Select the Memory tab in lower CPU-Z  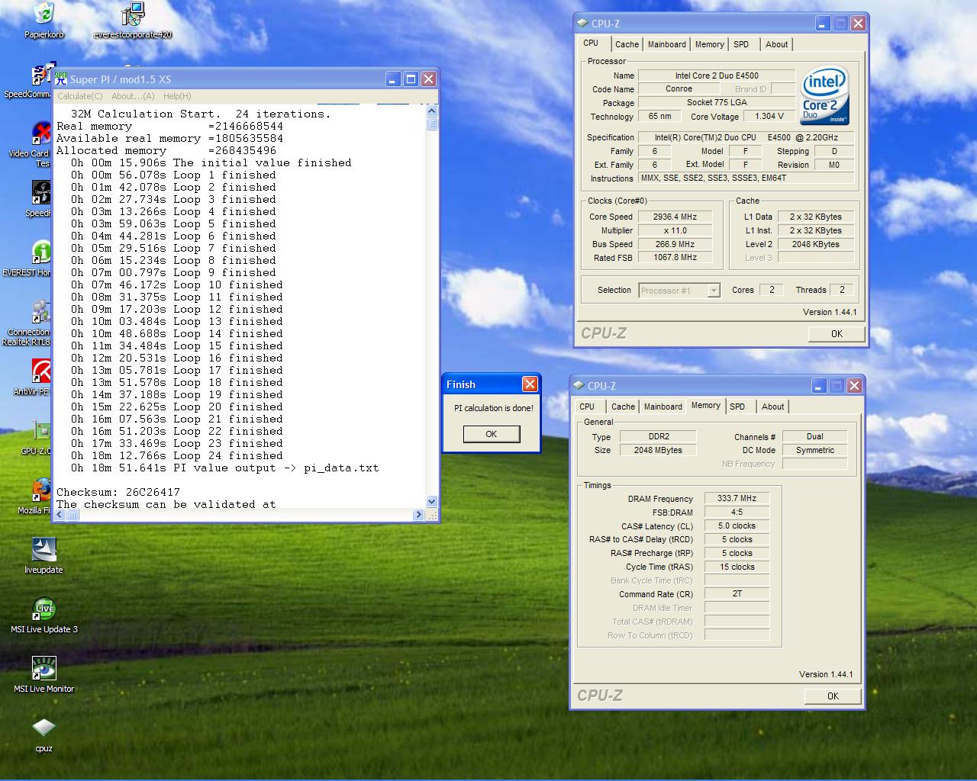tap(705, 405)
